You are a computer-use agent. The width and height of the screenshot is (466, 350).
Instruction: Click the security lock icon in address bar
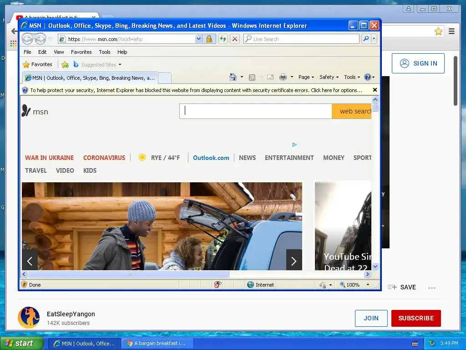pos(209,39)
